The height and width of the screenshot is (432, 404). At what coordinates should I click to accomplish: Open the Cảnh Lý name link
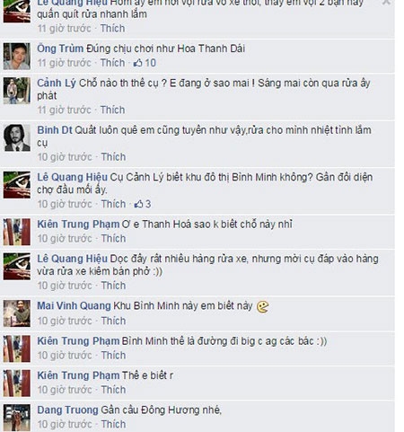[57, 83]
